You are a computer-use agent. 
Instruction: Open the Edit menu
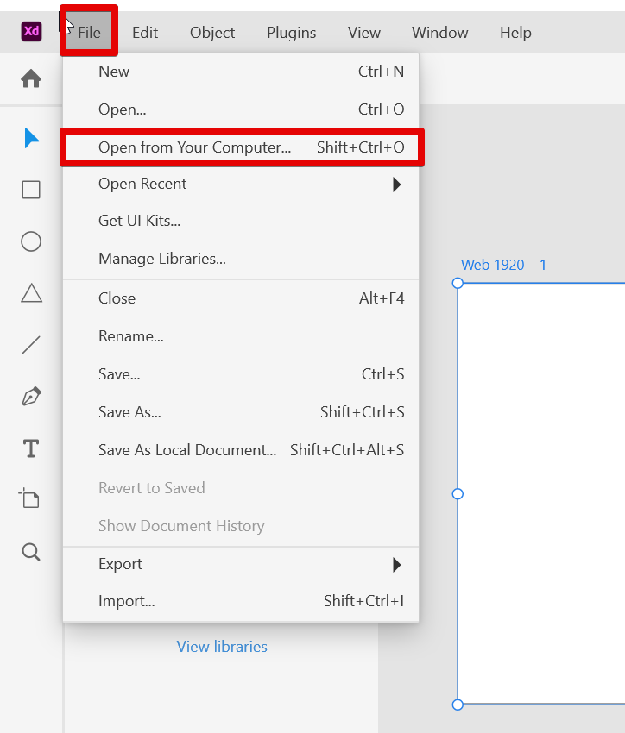pos(145,33)
